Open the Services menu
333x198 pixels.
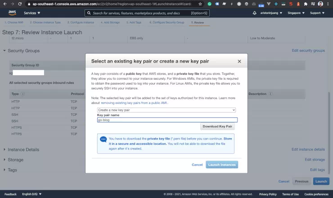coord(32,13)
